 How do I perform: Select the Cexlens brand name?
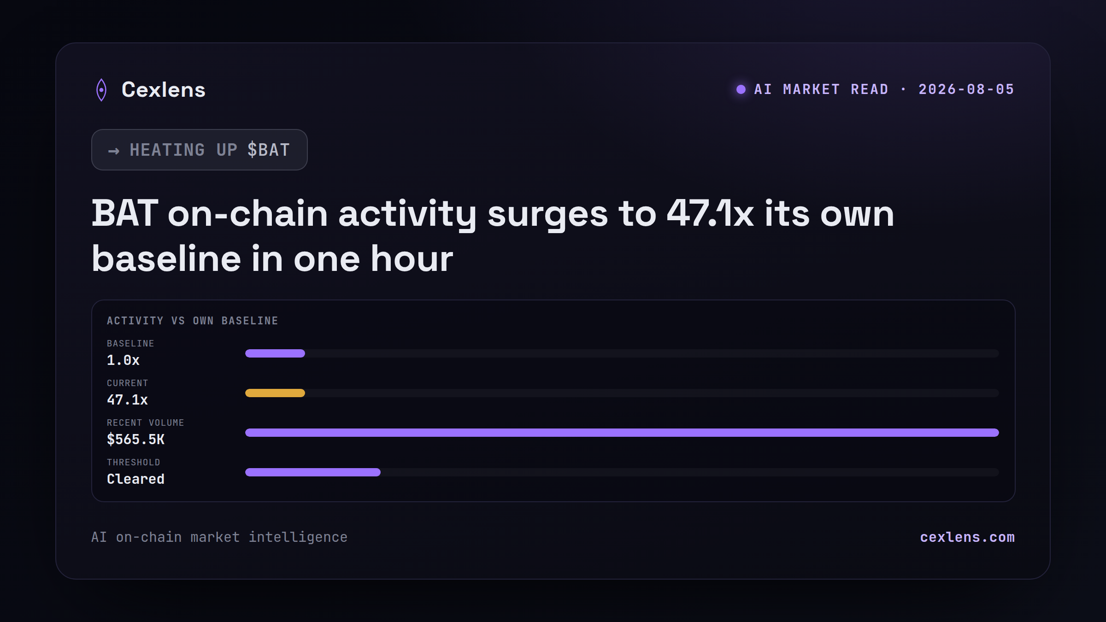coord(164,89)
